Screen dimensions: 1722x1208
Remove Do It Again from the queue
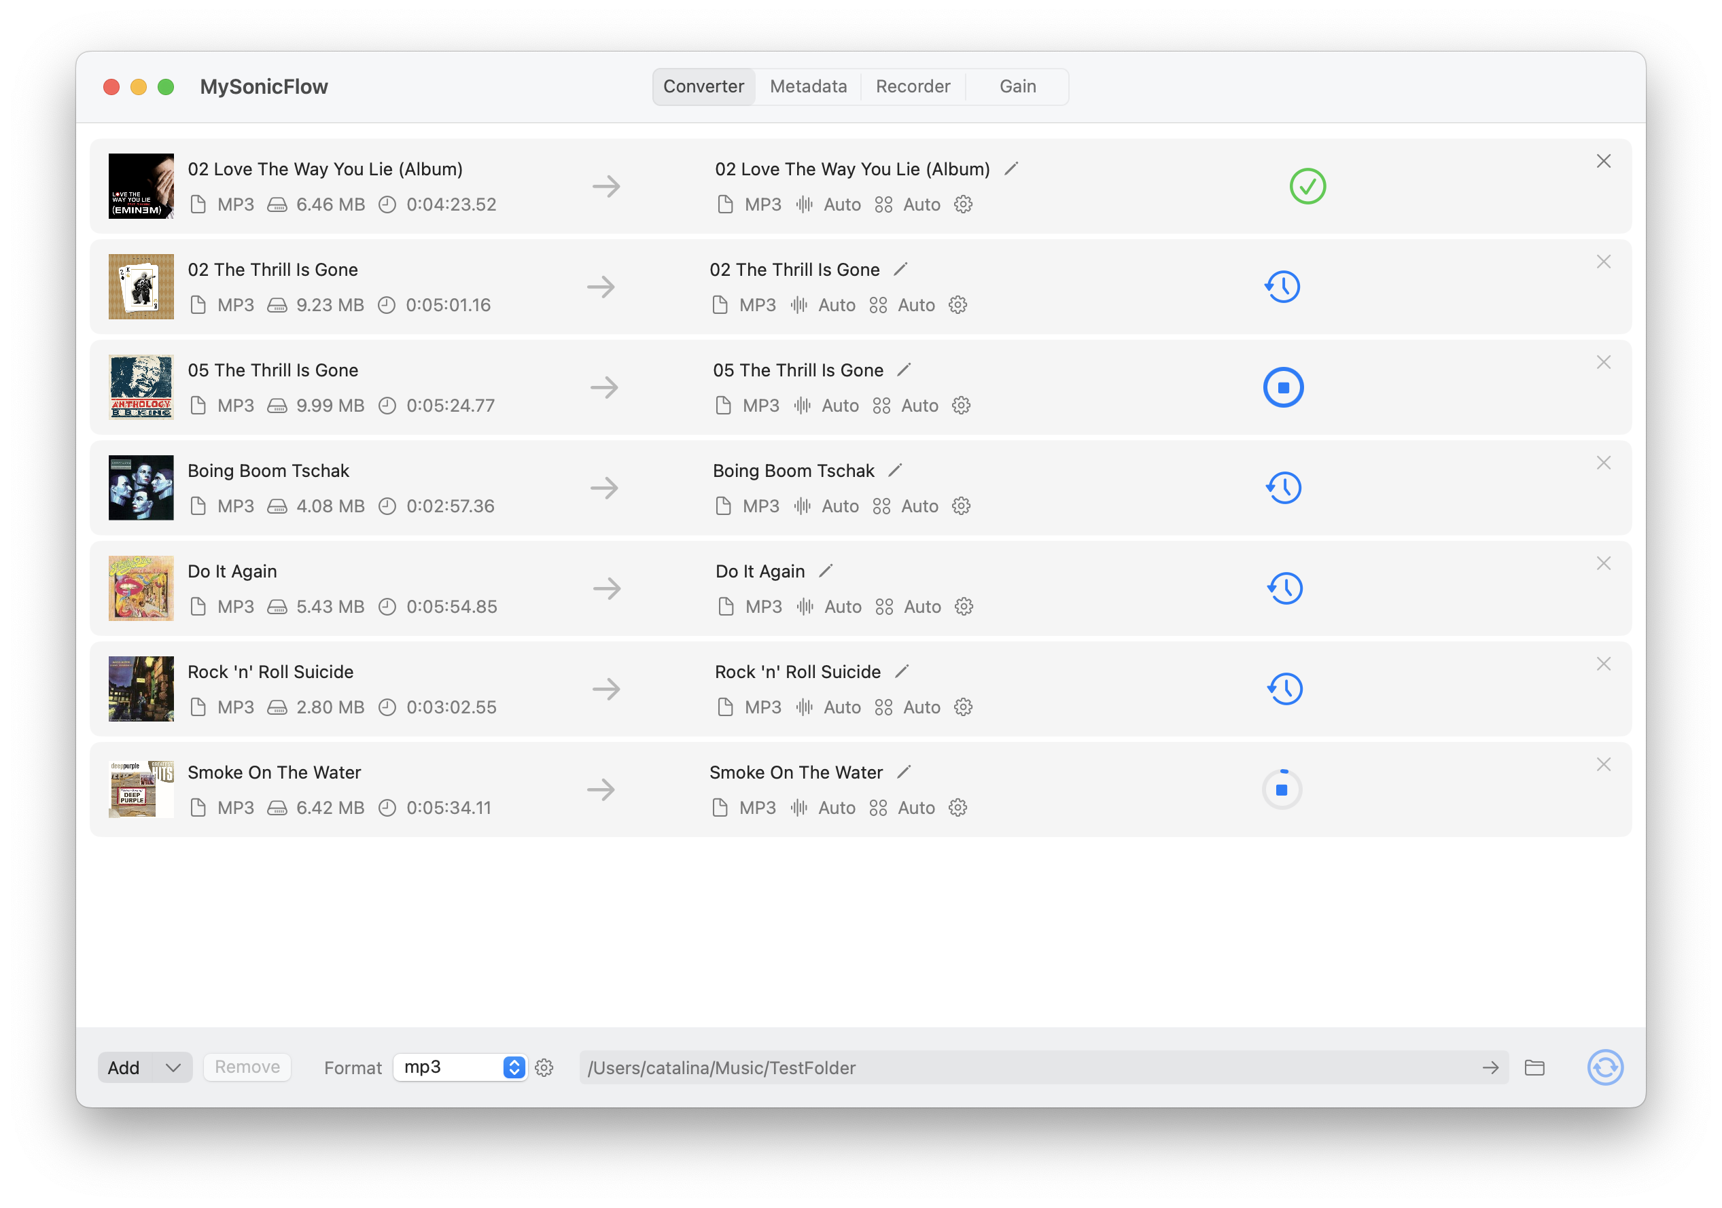click(x=1604, y=563)
